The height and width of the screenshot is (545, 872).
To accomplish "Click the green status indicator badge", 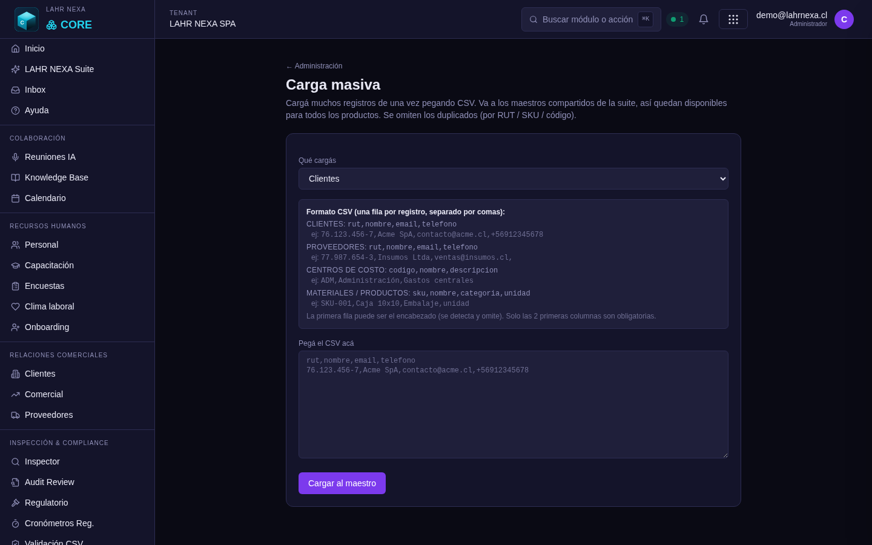I will point(677,19).
